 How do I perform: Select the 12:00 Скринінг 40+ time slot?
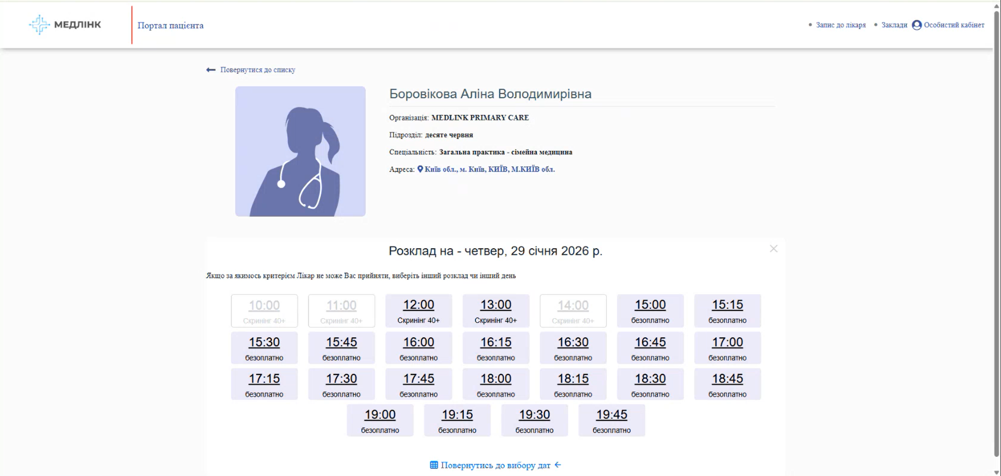tap(419, 311)
